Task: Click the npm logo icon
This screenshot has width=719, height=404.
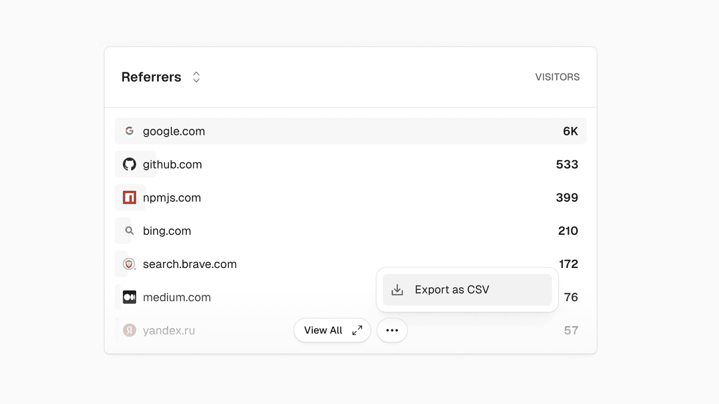Action: tap(129, 198)
